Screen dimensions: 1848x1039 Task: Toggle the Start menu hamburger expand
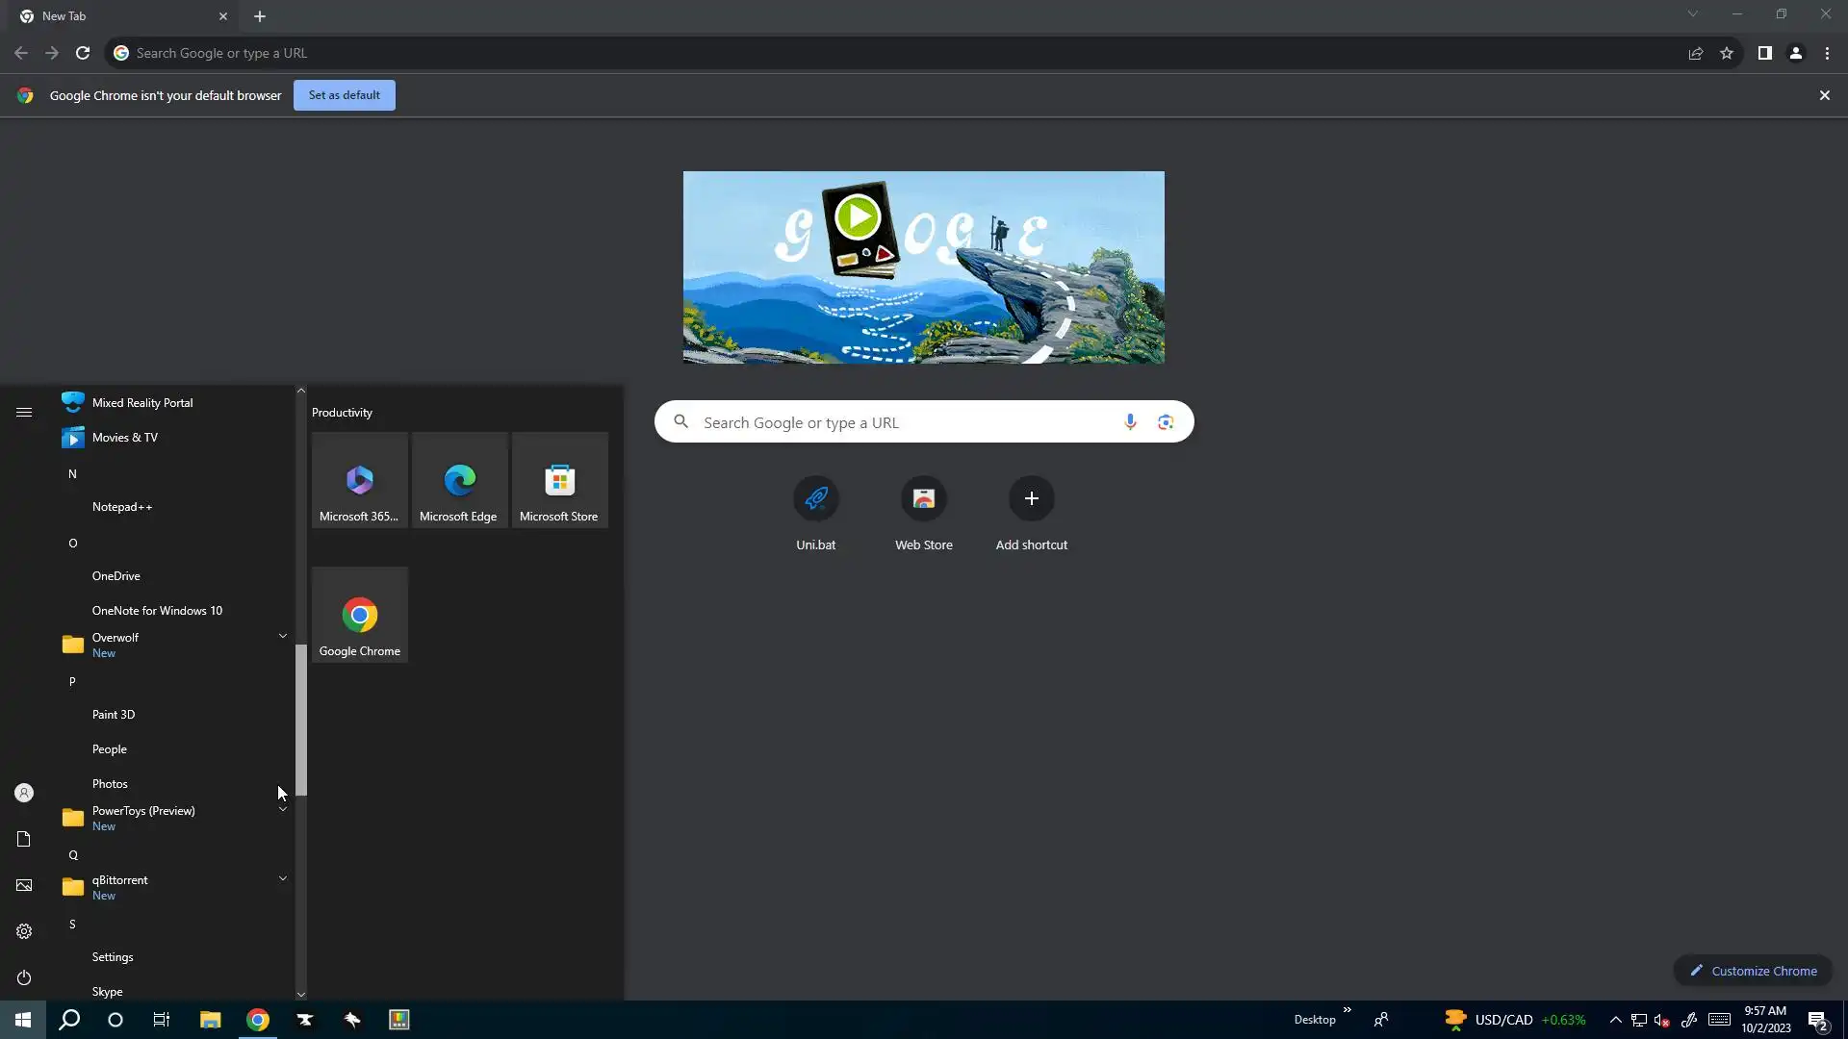(x=24, y=413)
